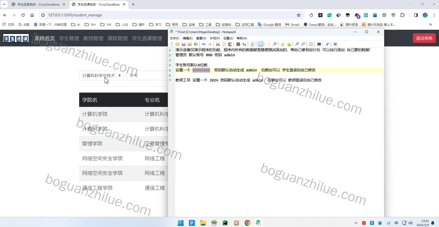
Task: Click the Undo arrow in Notepad3 toolbar
Action: [204, 44]
